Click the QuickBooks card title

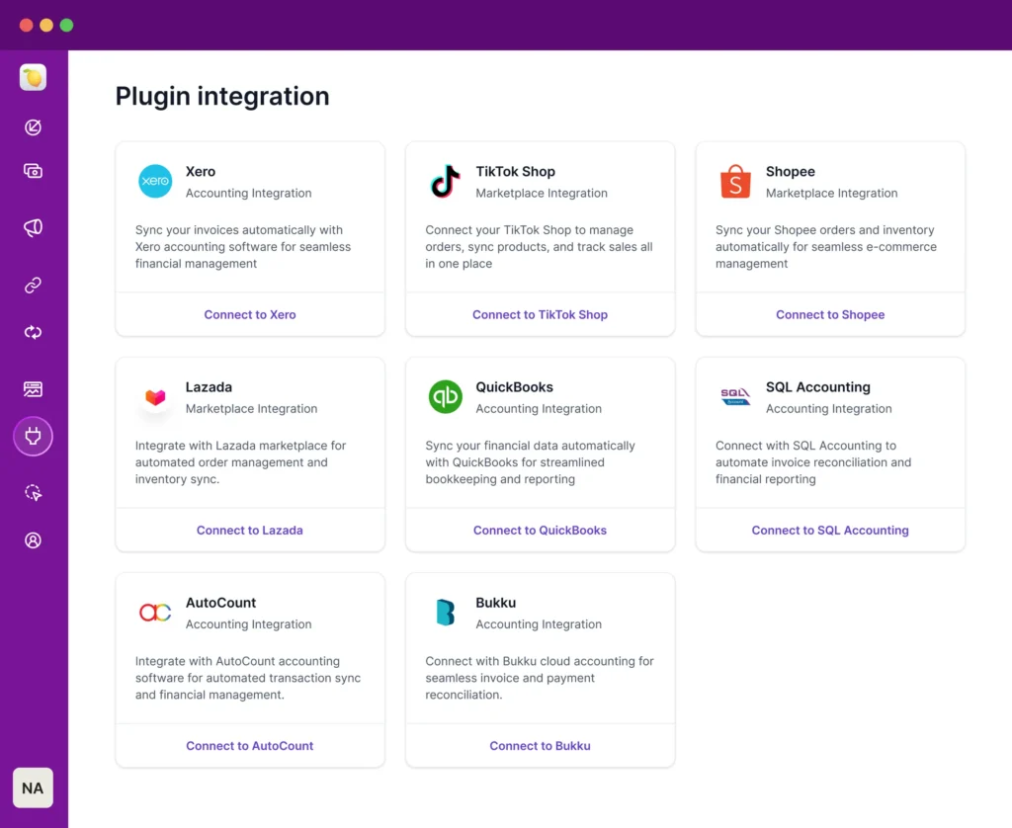(514, 387)
